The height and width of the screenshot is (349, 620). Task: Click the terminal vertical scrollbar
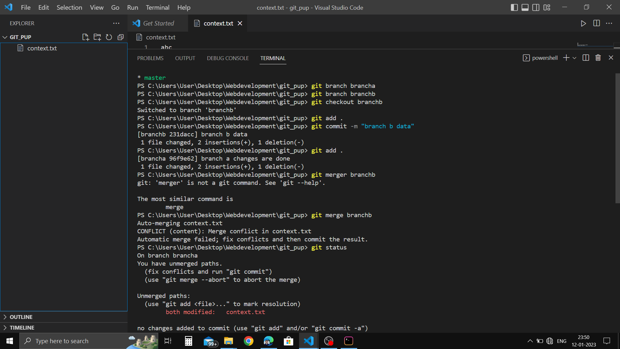[617, 138]
